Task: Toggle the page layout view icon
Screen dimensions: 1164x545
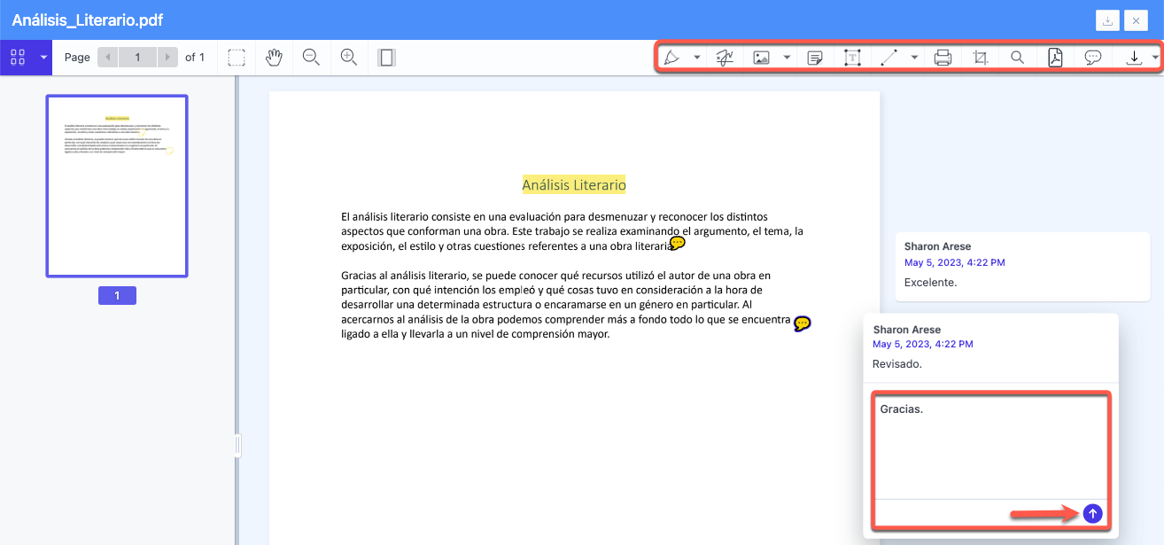Action: tap(386, 58)
